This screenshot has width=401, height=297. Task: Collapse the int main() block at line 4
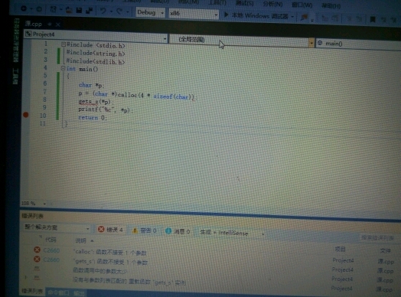[64, 68]
